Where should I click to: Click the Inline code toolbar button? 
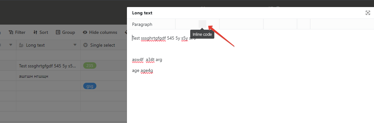202,24
